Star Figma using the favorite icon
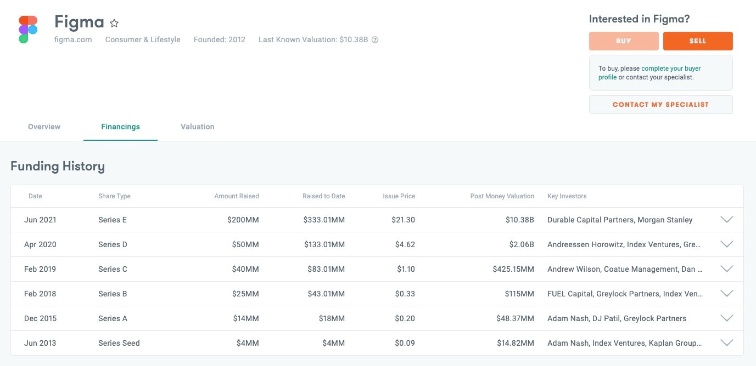Image resolution: width=756 pixels, height=366 pixels. 114,22
